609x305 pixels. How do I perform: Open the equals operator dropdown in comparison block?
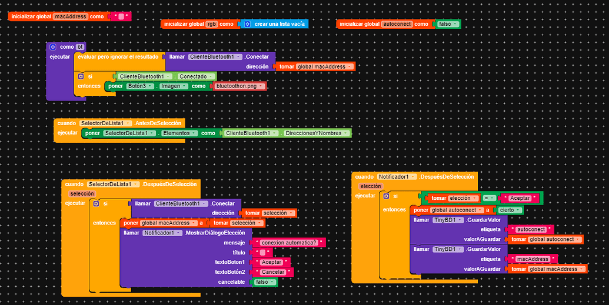(x=489, y=198)
